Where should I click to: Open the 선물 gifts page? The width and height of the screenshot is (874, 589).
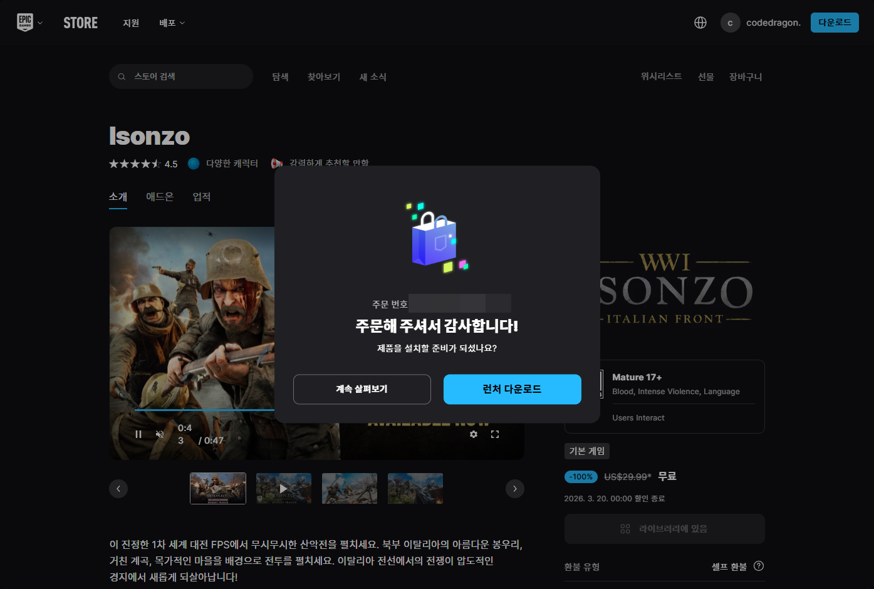[x=706, y=76]
